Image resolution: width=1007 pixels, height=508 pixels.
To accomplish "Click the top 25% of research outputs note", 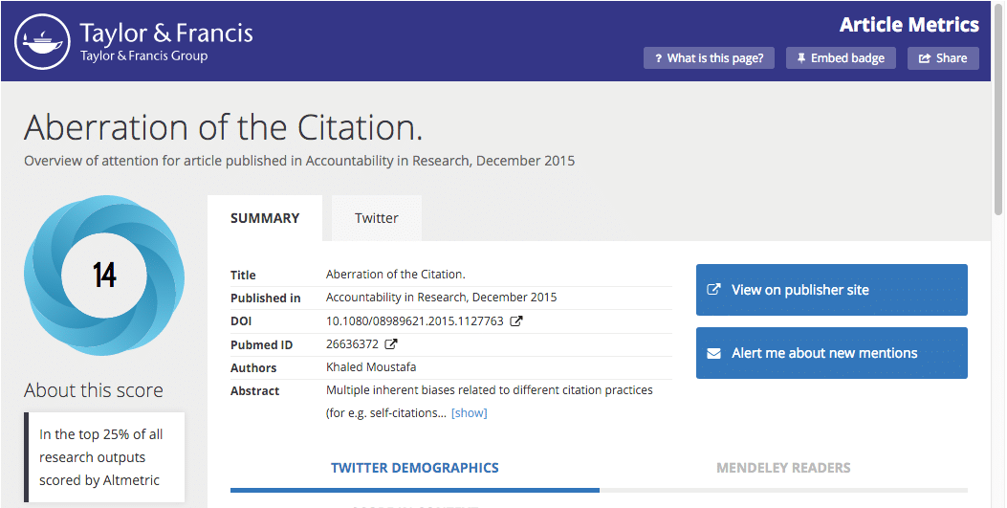I will (x=104, y=457).
